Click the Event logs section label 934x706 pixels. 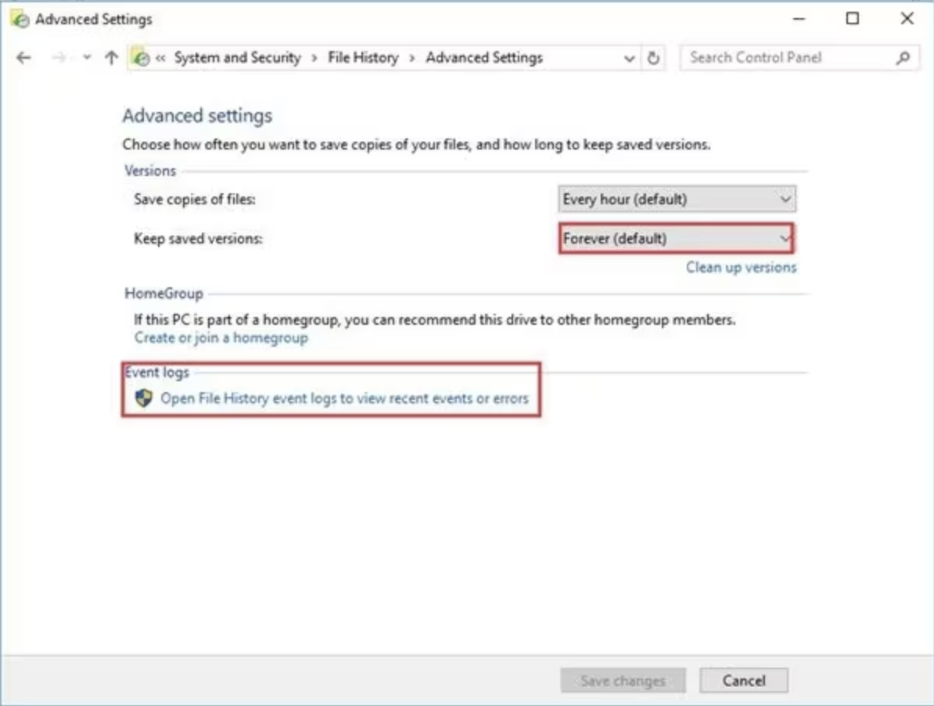point(156,373)
